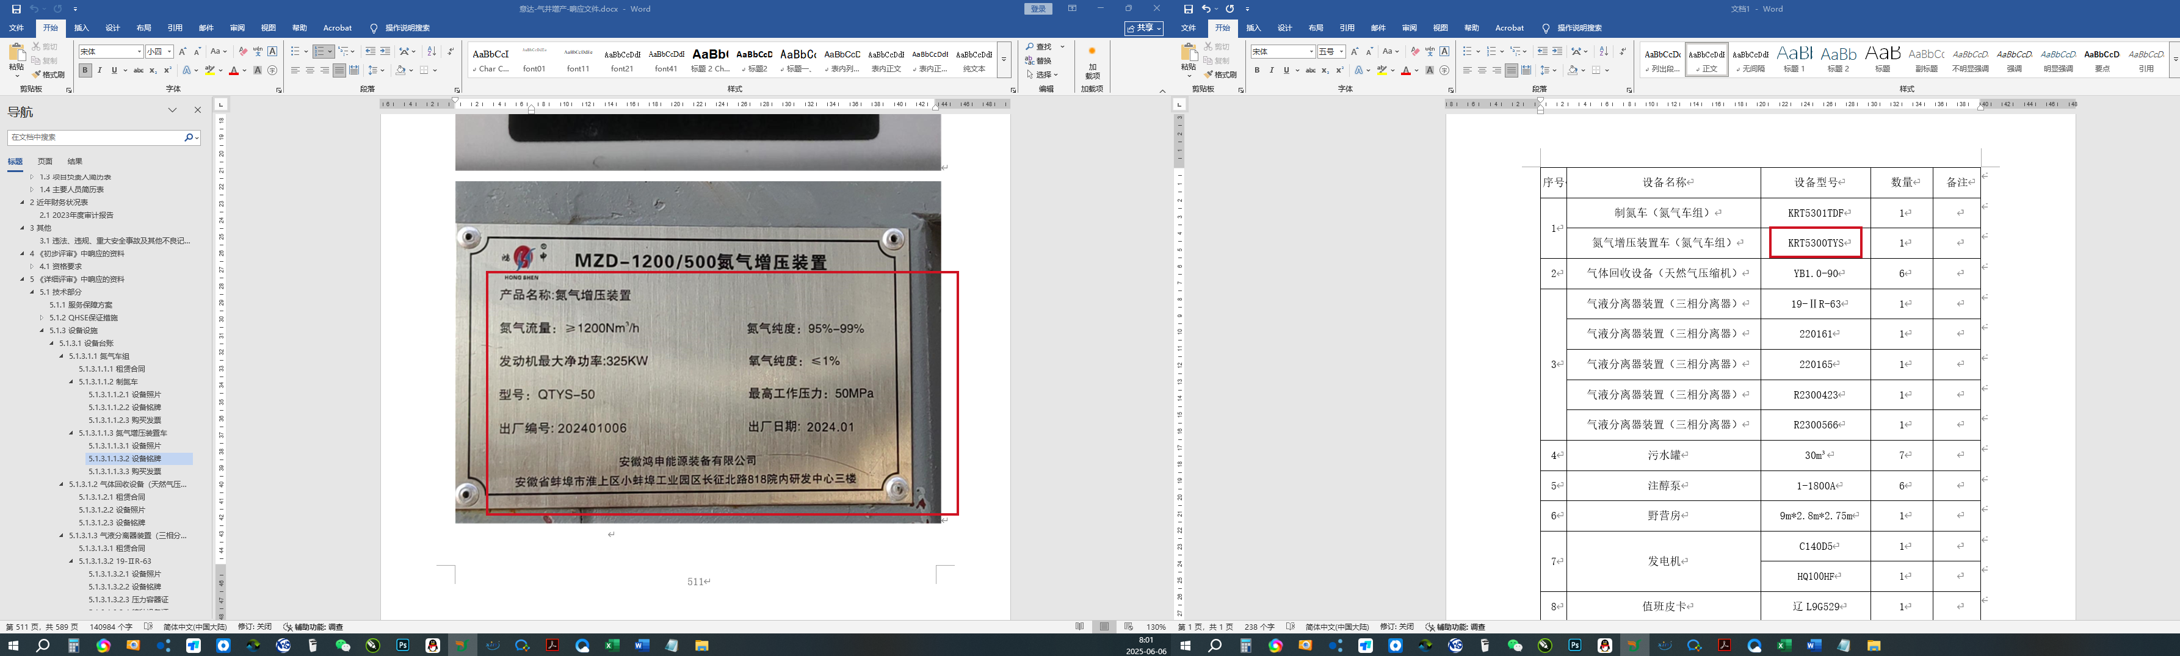The height and width of the screenshot is (656, 2180).
Task: Open font name dropdown (宋体) in left Word
Action: (139, 52)
